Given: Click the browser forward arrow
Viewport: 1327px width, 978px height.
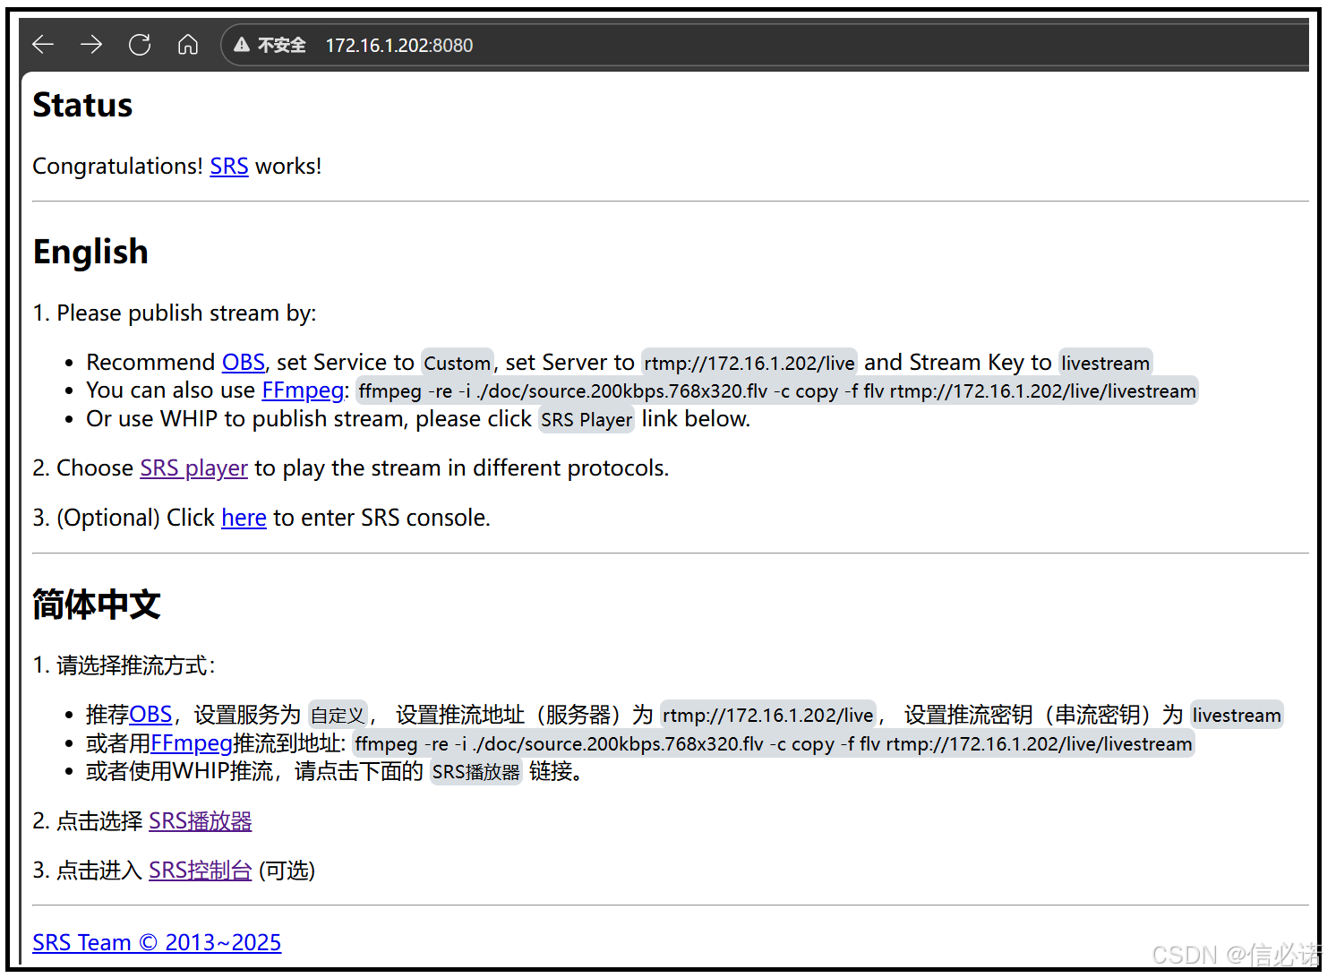Looking at the screenshot, I should tap(91, 45).
